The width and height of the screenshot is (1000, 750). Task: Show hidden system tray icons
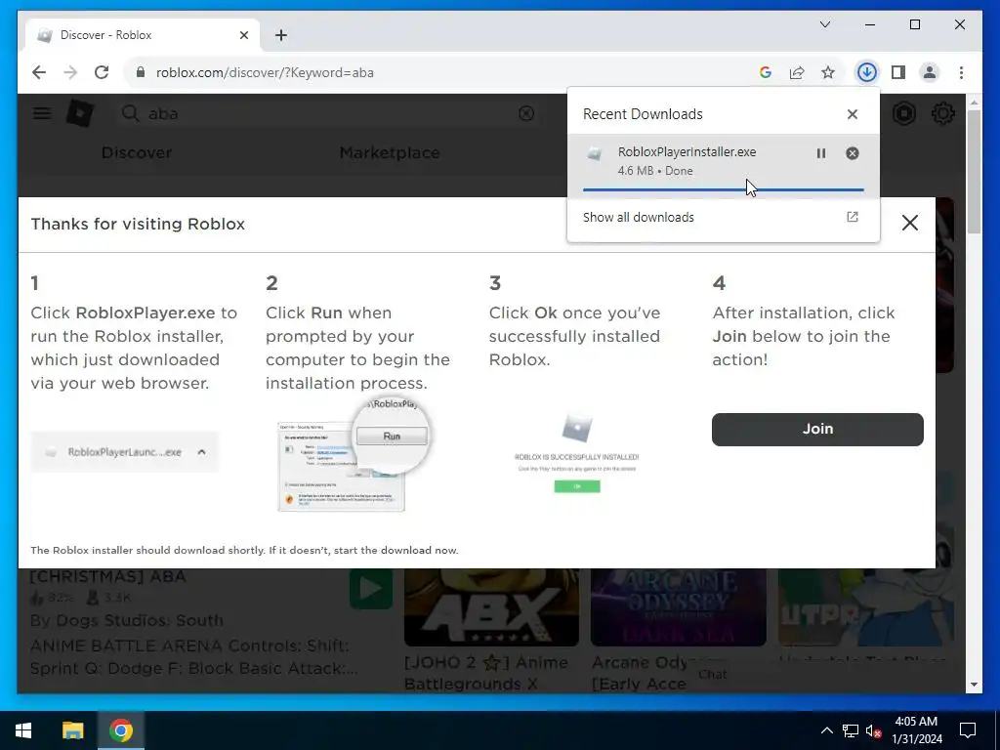pos(826,730)
